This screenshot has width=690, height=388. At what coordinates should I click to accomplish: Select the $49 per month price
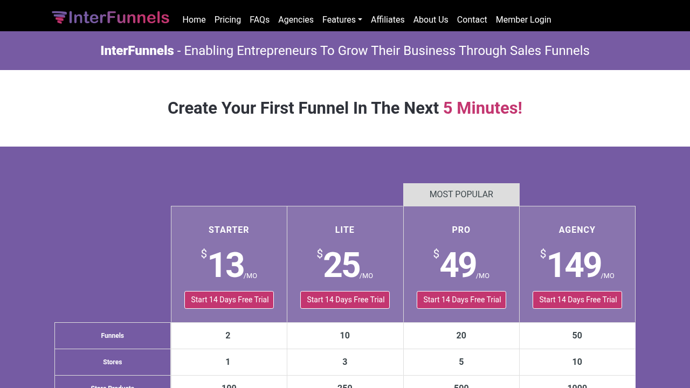pyautogui.click(x=461, y=264)
